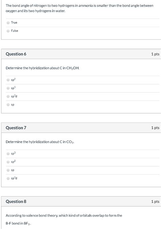Click the CO₂ hybridization question text
The image size is (161, 229).
tap(40, 142)
